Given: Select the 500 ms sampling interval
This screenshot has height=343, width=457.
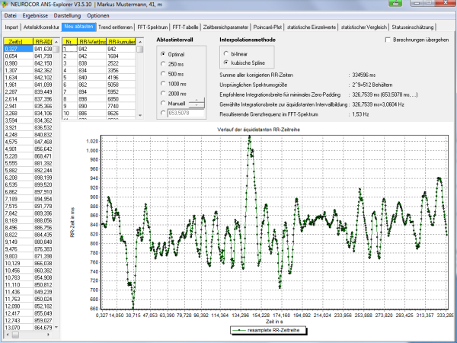Looking at the screenshot, I should point(163,73).
